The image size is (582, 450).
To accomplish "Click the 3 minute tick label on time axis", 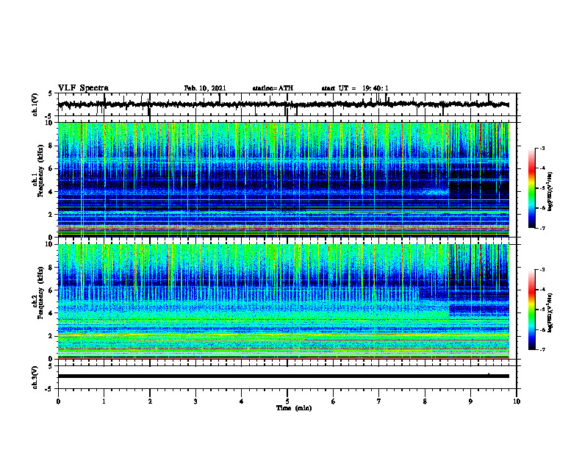I will [x=195, y=401].
